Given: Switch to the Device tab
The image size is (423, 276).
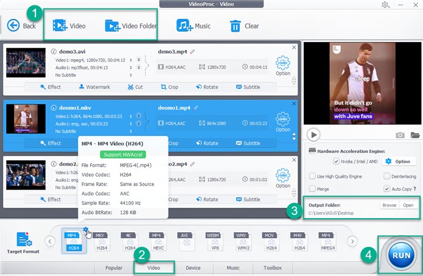Looking at the screenshot, I should coord(193,268).
